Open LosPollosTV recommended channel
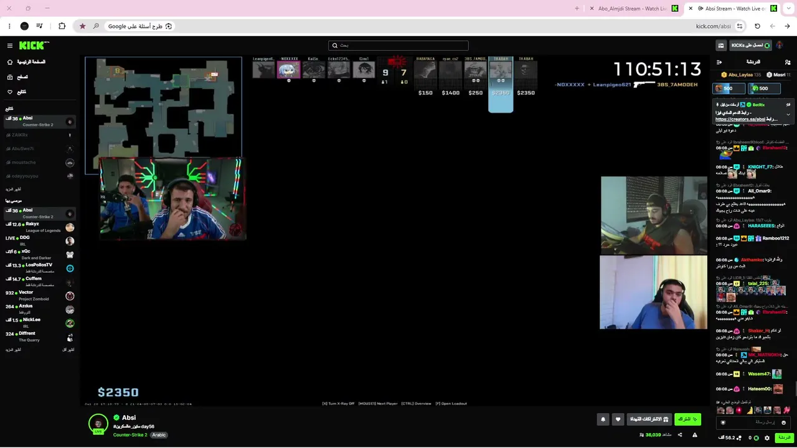Image resolution: width=797 pixels, height=448 pixels. [40, 268]
